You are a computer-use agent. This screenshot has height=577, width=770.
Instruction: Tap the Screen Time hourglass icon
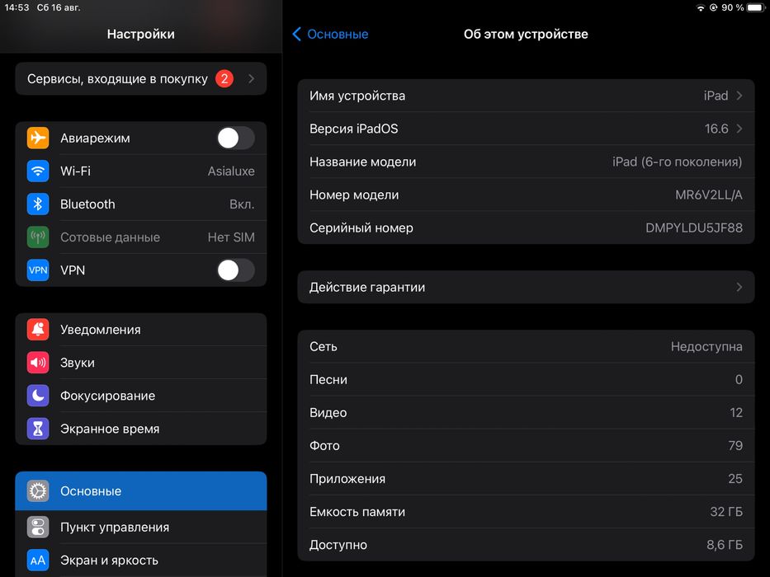click(38, 429)
